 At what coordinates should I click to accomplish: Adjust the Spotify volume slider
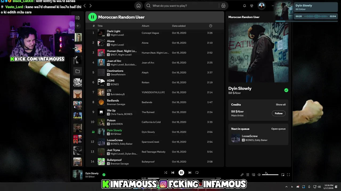[x=270, y=175]
